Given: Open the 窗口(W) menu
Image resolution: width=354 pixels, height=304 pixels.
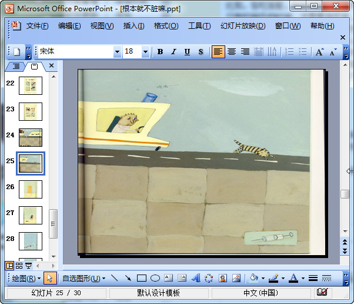Looking at the screenshot, I should pos(288,26).
